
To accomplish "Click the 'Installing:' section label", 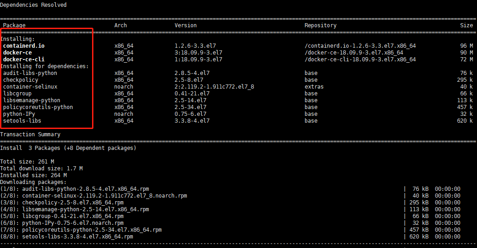I will [17, 39].
